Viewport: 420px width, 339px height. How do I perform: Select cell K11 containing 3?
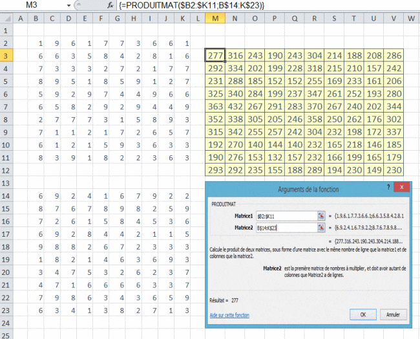pos(182,158)
